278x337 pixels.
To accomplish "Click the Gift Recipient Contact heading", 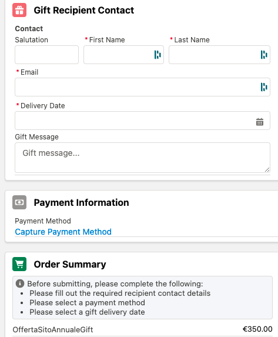I will (84, 10).
